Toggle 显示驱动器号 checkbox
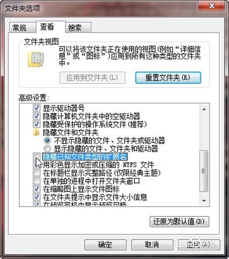 pos(37,108)
